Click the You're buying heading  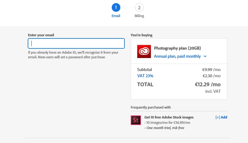click(142, 35)
